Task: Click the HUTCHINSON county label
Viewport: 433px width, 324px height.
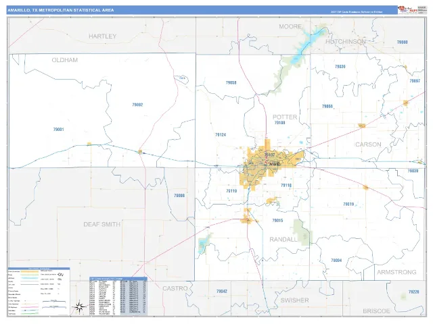Action: click(x=346, y=42)
